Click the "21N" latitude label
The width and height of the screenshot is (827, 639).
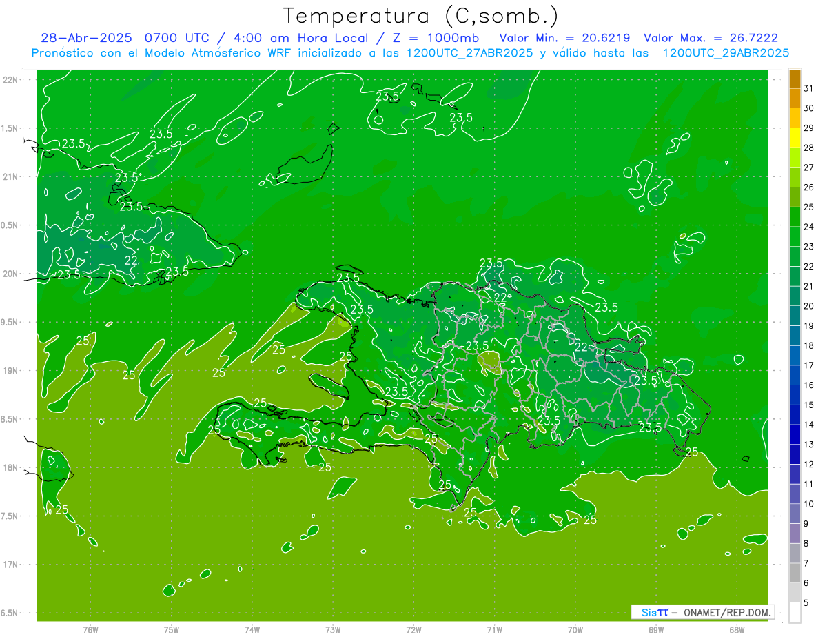[x=11, y=176]
